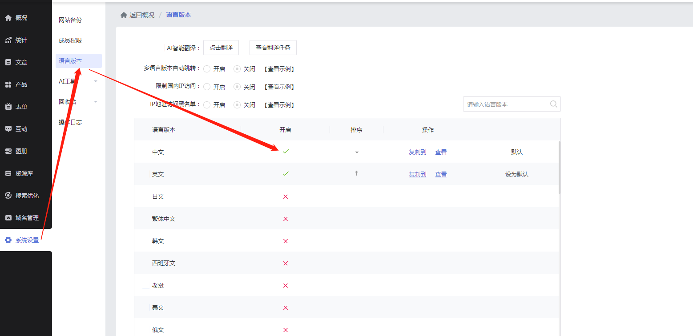The width and height of the screenshot is (693, 336).
Task: Focus the 请输入语言版本 search field
Action: (505, 104)
